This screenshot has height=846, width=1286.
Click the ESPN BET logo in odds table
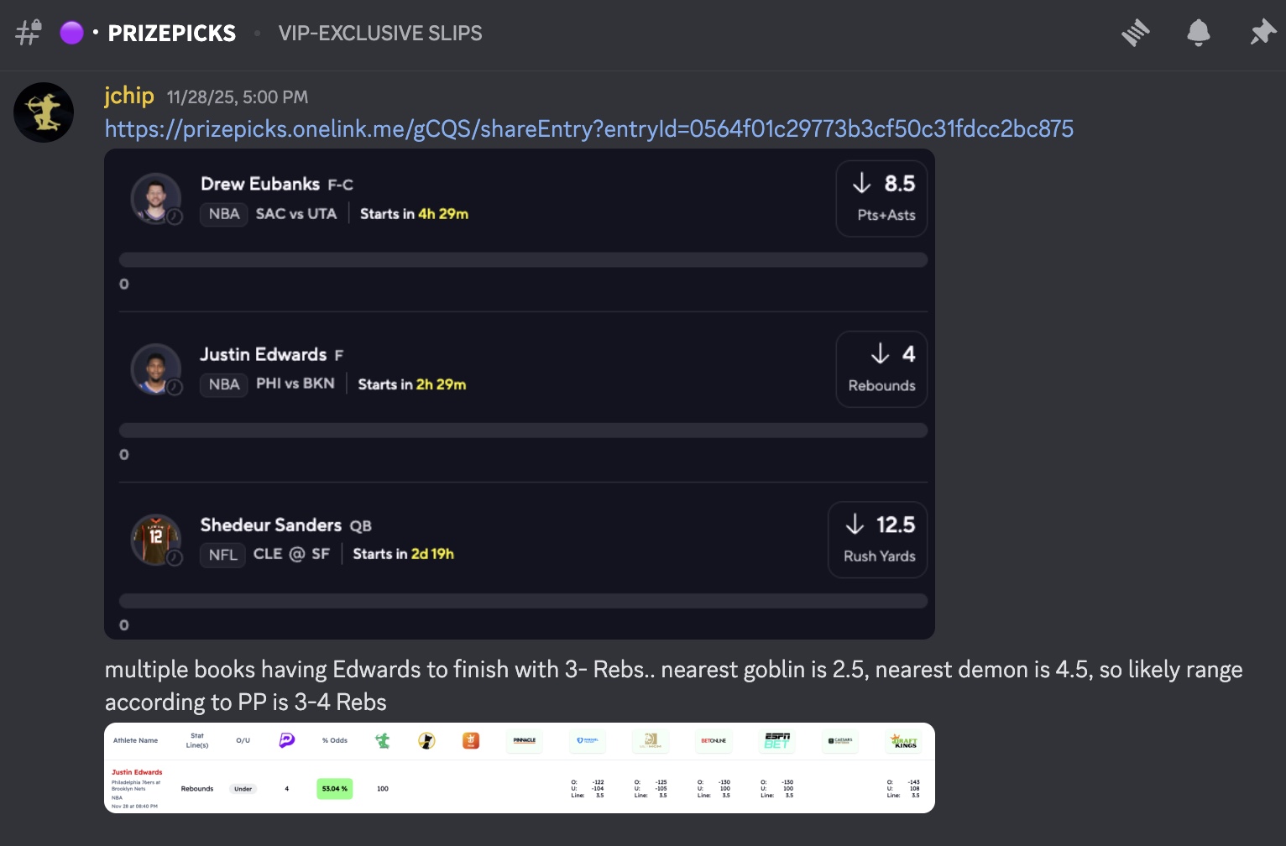[x=776, y=740]
